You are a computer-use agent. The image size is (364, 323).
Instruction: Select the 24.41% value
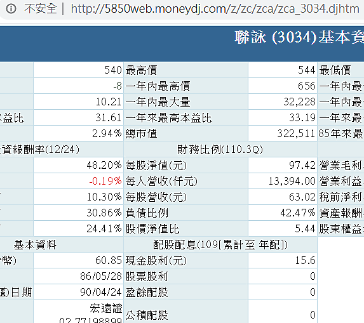[104, 229]
